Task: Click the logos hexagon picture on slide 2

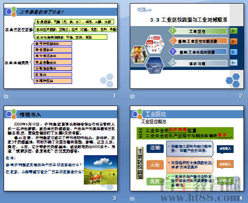Action: (155, 44)
